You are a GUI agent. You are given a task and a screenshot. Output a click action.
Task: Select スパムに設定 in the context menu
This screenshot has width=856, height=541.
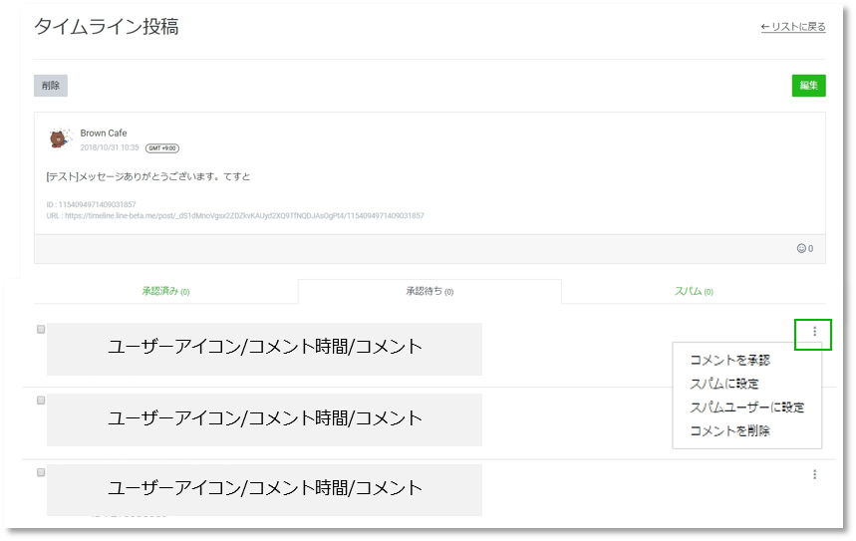[724, 384]
